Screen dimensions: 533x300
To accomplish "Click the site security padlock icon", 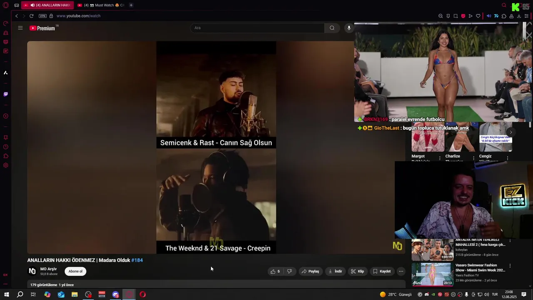I will [x=51, y=16].
